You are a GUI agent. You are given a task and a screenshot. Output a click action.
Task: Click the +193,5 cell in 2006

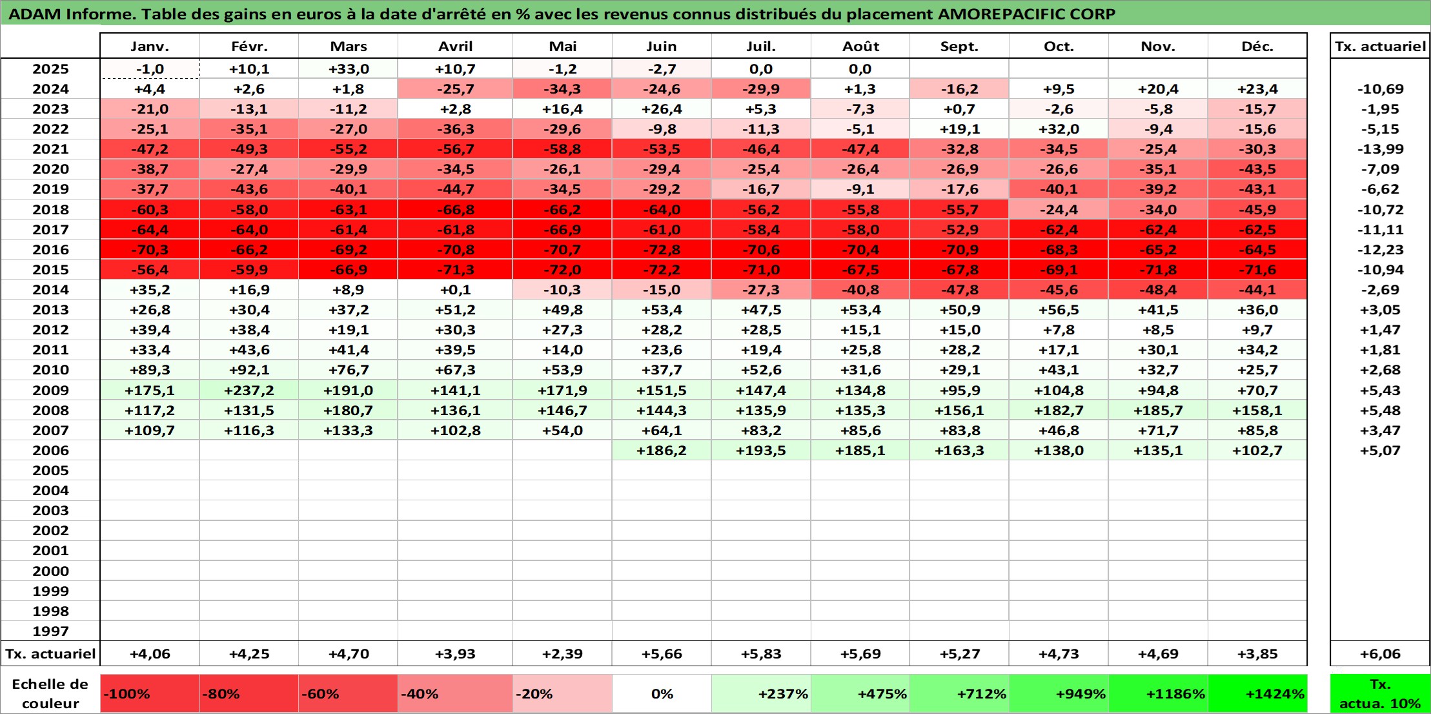pos(761,451)
